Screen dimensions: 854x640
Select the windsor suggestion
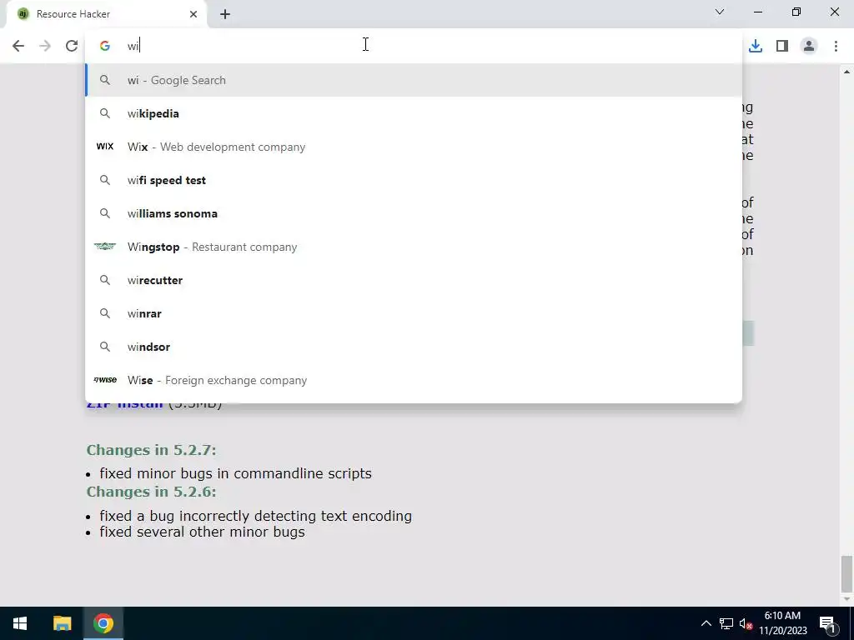point(414,347)
